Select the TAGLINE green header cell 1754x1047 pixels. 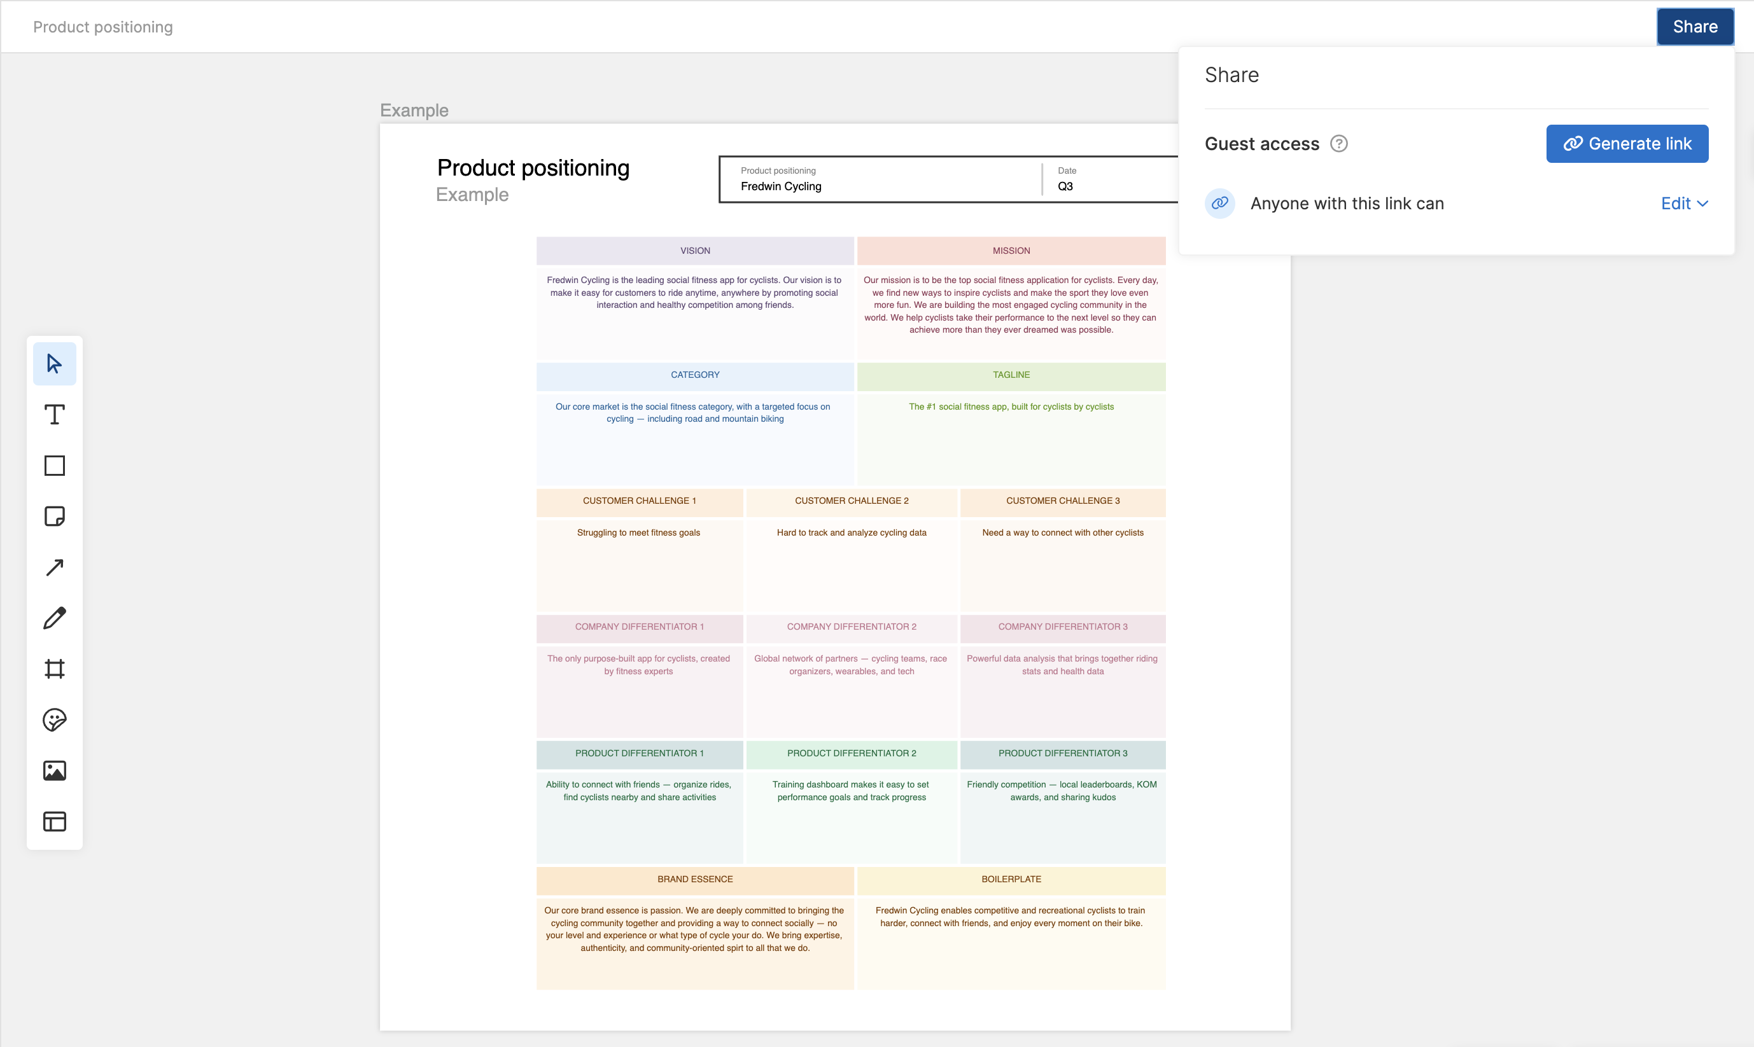1011,375
